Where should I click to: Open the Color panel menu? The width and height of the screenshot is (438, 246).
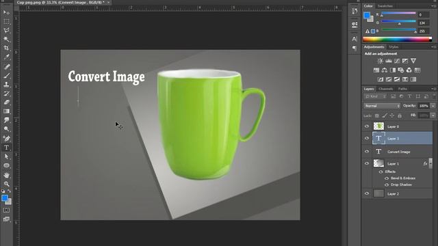435,6
